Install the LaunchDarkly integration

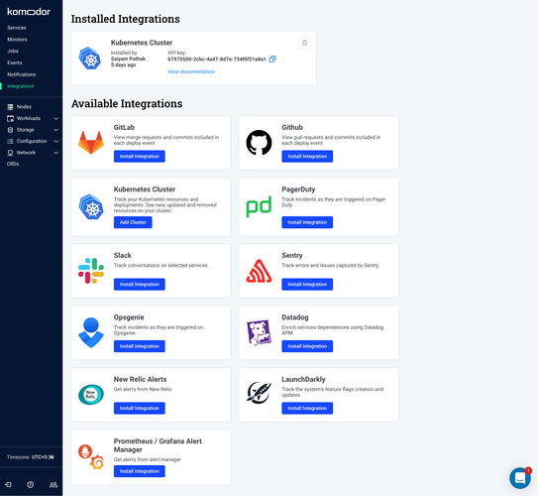pos(307,408)
